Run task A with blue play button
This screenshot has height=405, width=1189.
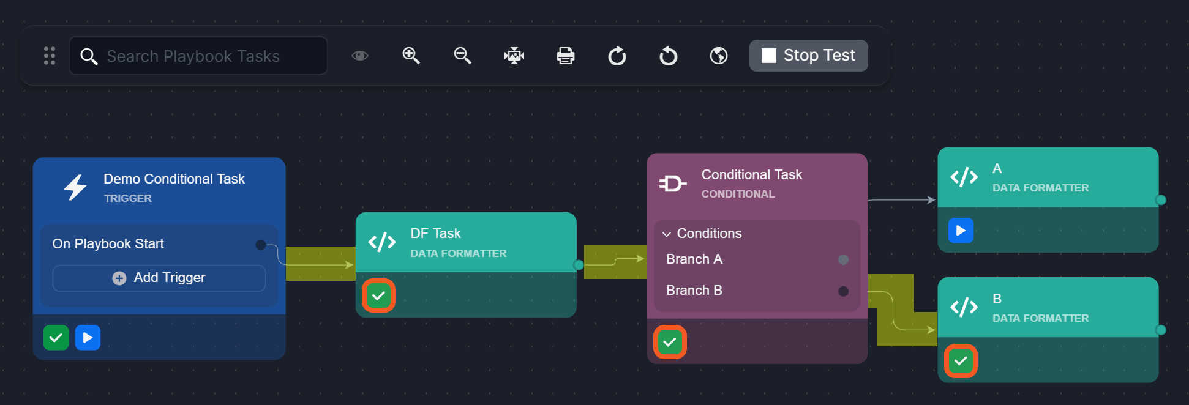[x=961, y=231]
